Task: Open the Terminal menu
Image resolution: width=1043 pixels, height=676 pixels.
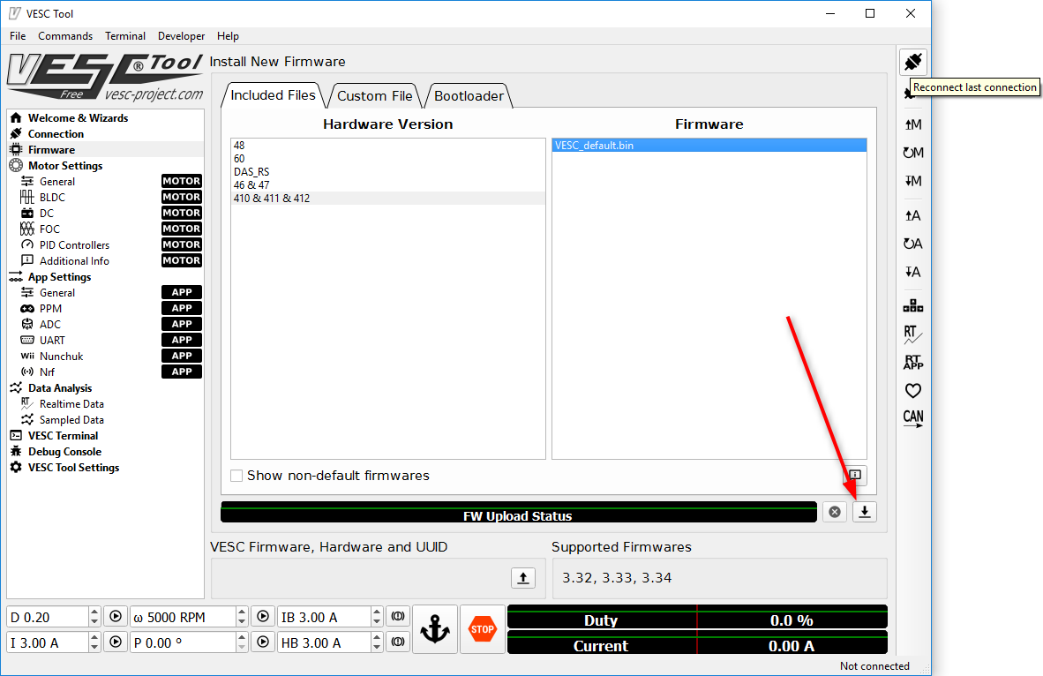Action: coord(125,36)
